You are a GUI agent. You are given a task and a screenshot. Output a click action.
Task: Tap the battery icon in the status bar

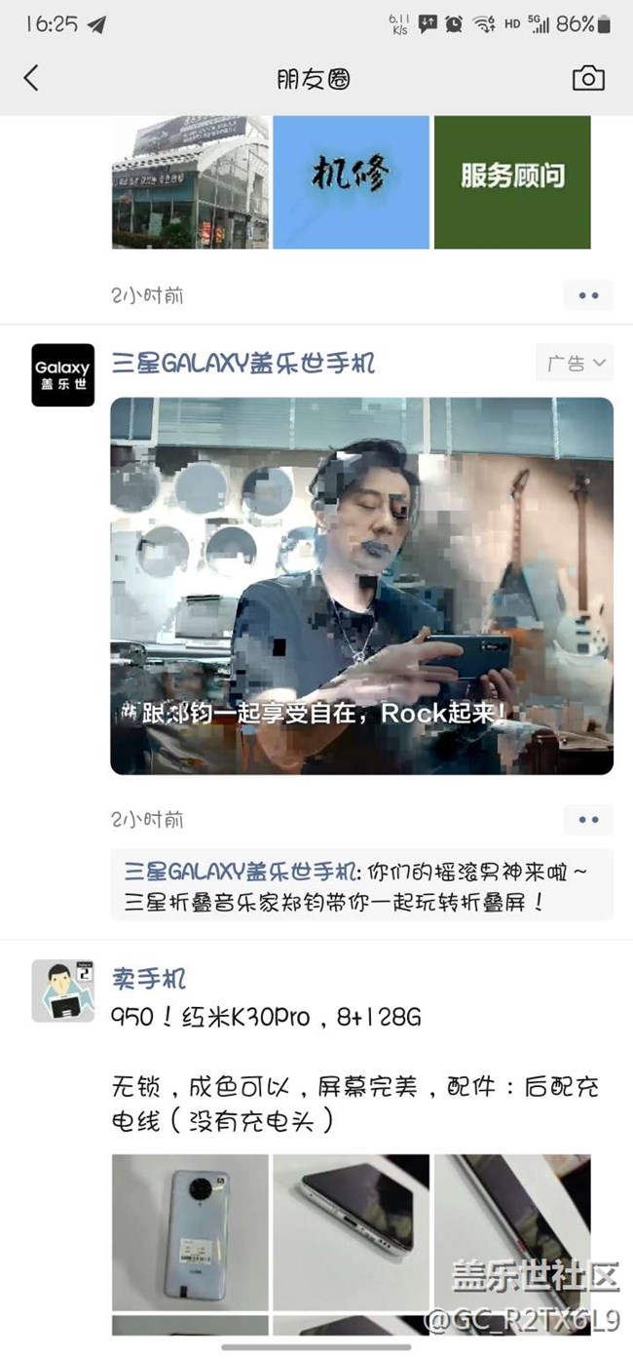pos(605,24)
